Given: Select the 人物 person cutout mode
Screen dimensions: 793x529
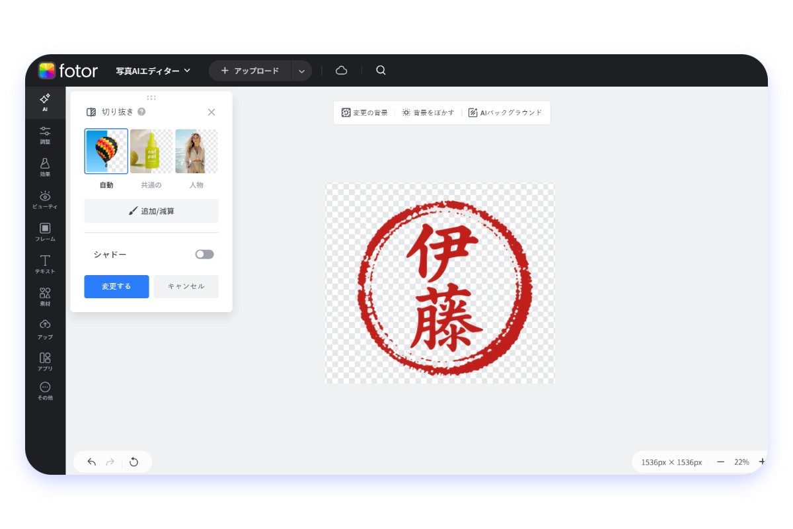Looking at the screenshot, I should click(196, 151).
